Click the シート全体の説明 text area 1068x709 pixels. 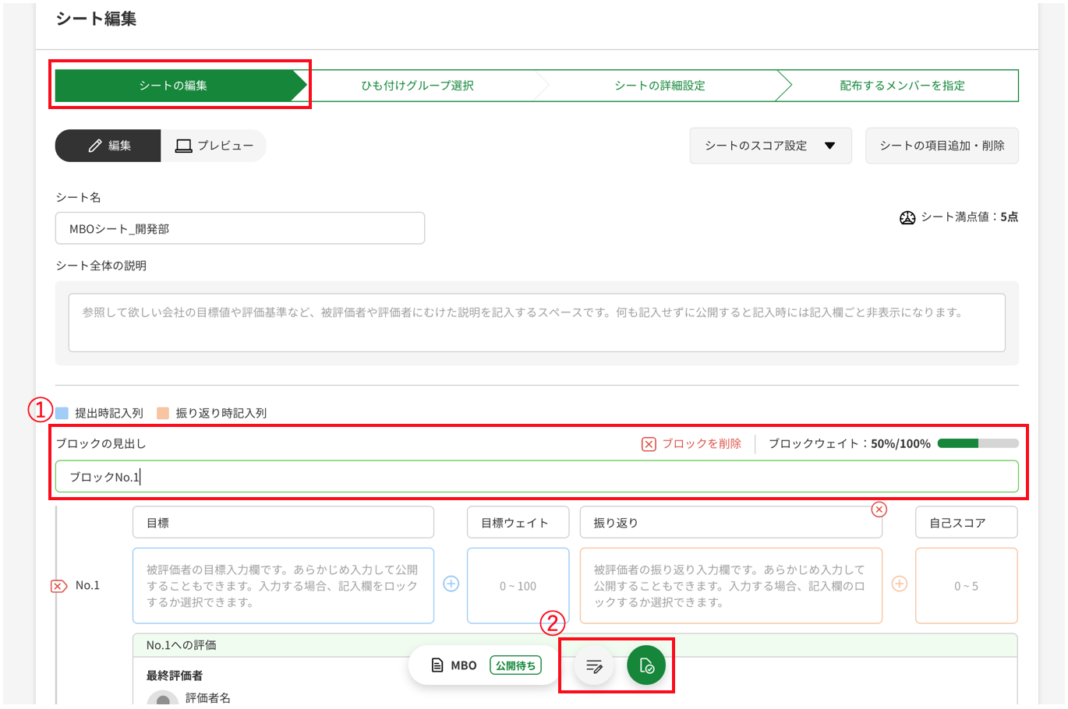pyautogui.click(x=536, y=323)
